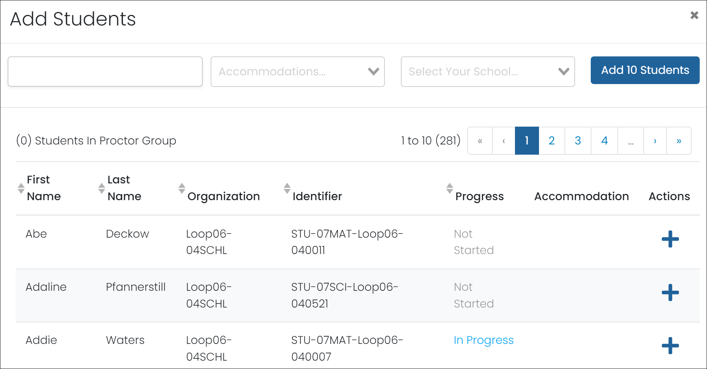The height and width of the screenshot is (369, 707).
Task: Go to page 3 of students
Action: (x=578, y=140)
